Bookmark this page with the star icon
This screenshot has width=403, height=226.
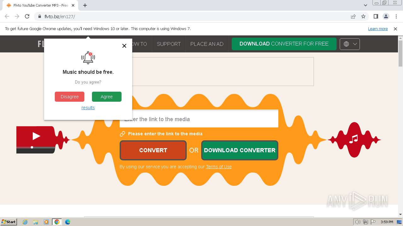363,16
